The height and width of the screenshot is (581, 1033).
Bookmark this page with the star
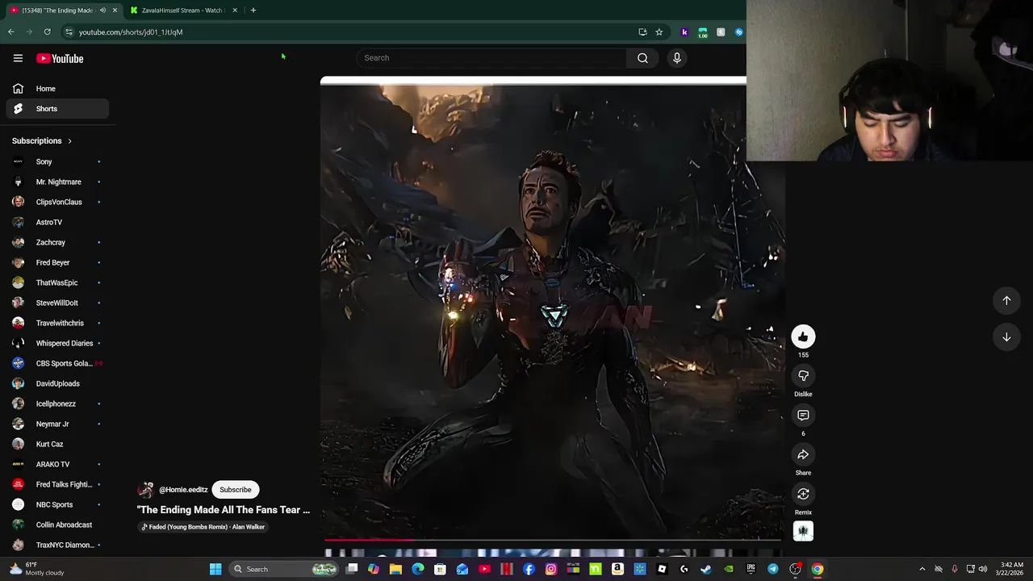[x=659, y=32]
